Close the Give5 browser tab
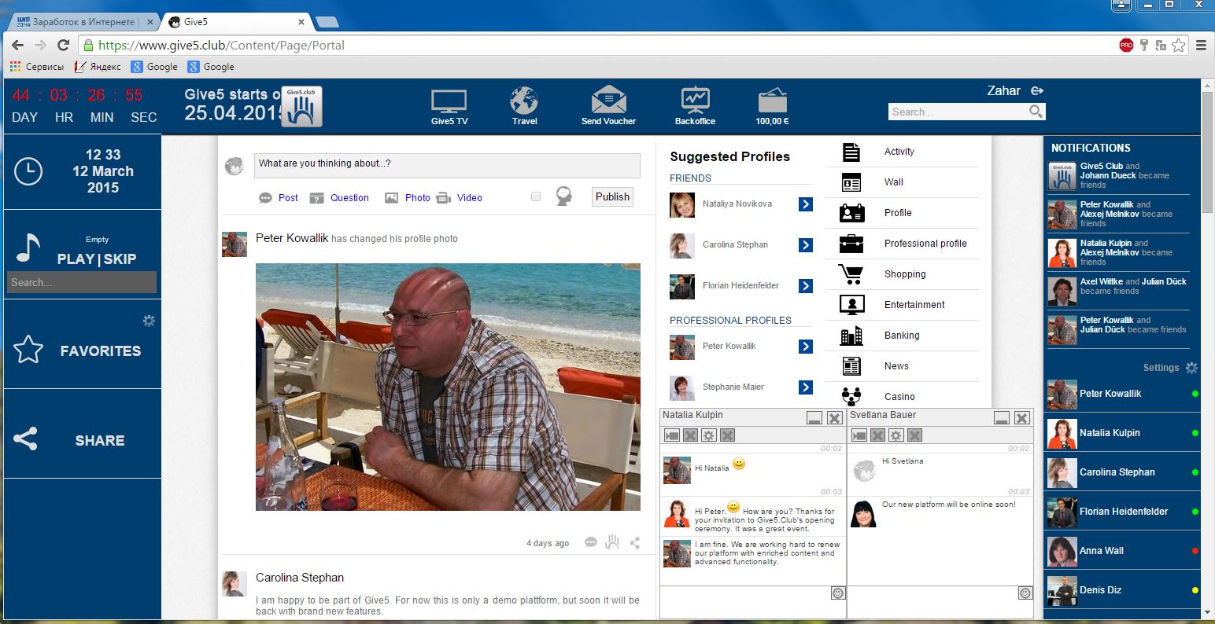 (301, 22)
